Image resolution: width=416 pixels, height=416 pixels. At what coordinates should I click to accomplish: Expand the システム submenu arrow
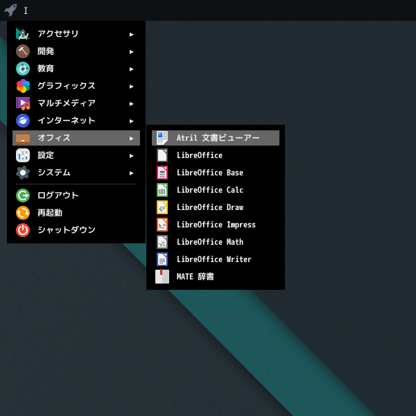point(131,173)
